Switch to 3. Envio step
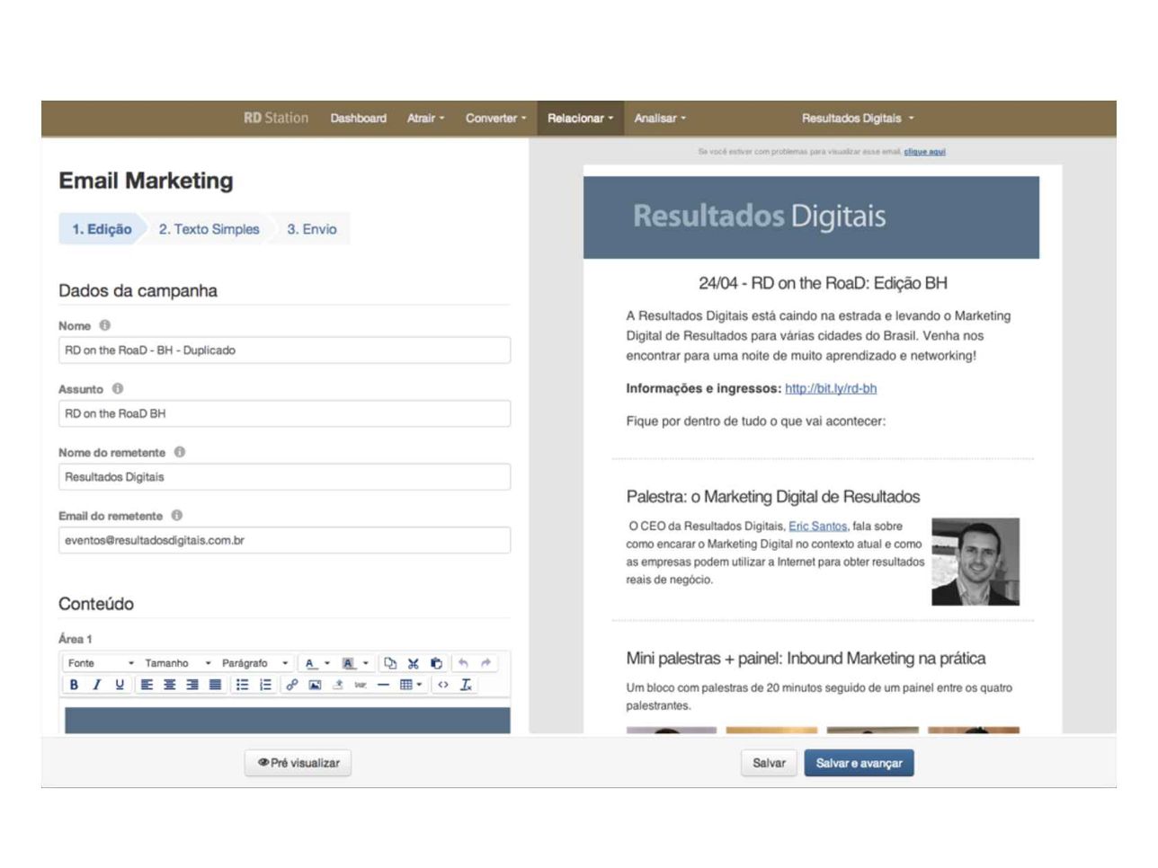The width and height of the screenshot is (1158, 868). [x=312, y=229]
